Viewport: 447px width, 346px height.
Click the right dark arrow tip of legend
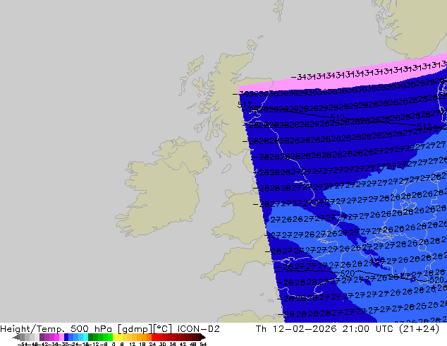(x=203, y=337)
